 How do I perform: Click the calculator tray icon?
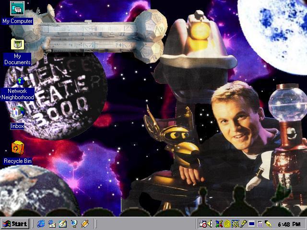(260, 224)
